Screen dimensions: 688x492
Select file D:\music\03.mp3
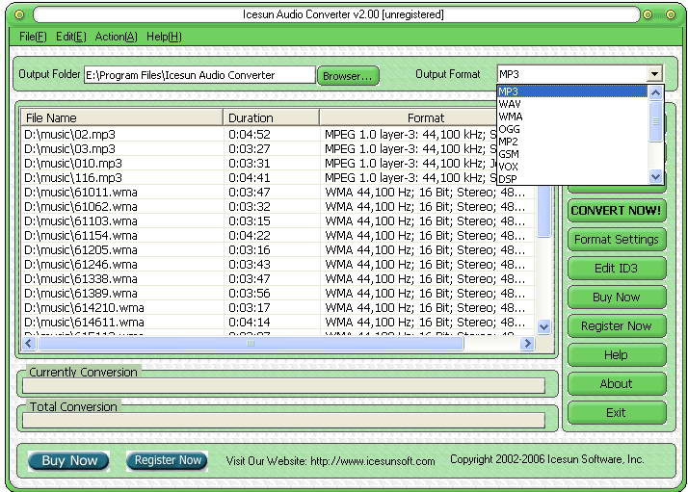[69, 148]
